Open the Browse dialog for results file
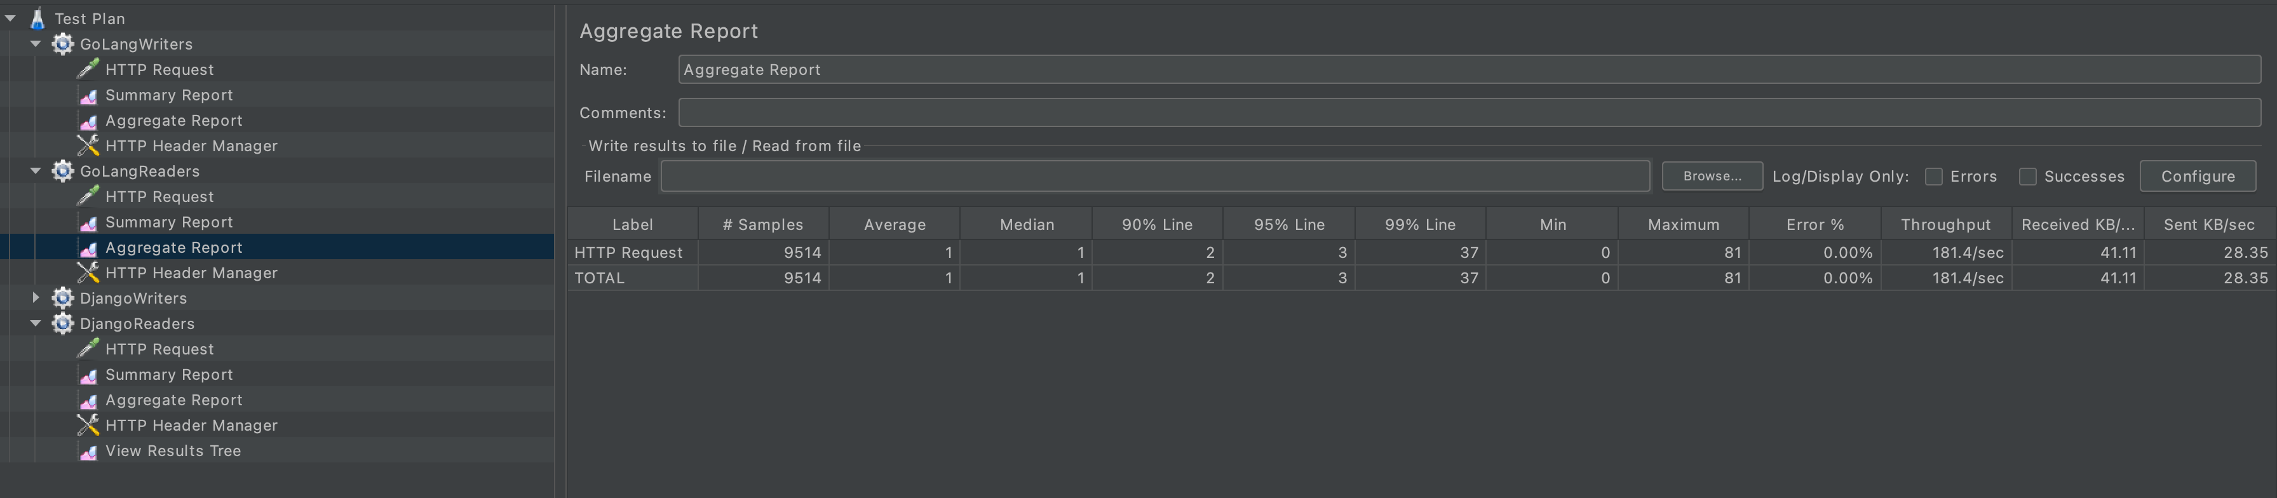The height and width of the screenshot is (498, 2277). click(1712, 176)
